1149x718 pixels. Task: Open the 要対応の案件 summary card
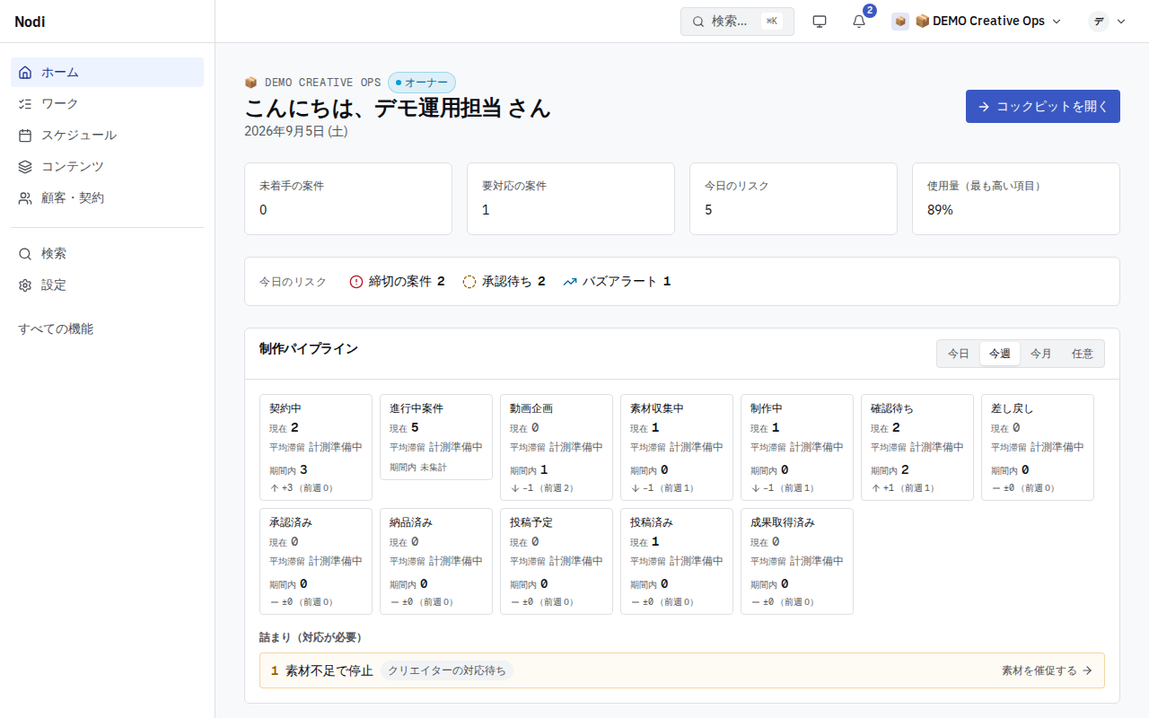click(571, 198)
